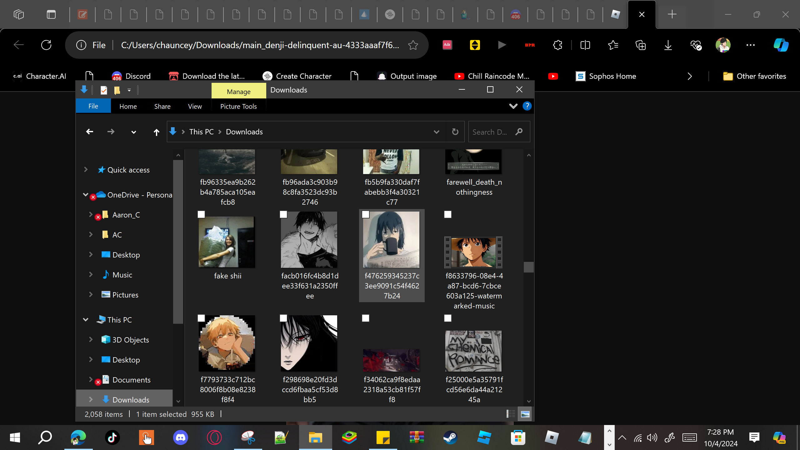Open browser Settings and more menu
Screen dimensions: 800x450
point(751,45)
